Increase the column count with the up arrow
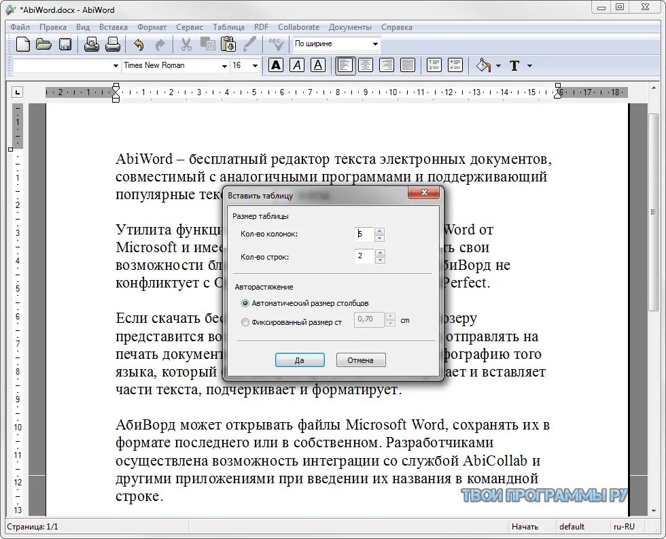The width and height of the screenshot is (666, 539). tap(380, 231)
